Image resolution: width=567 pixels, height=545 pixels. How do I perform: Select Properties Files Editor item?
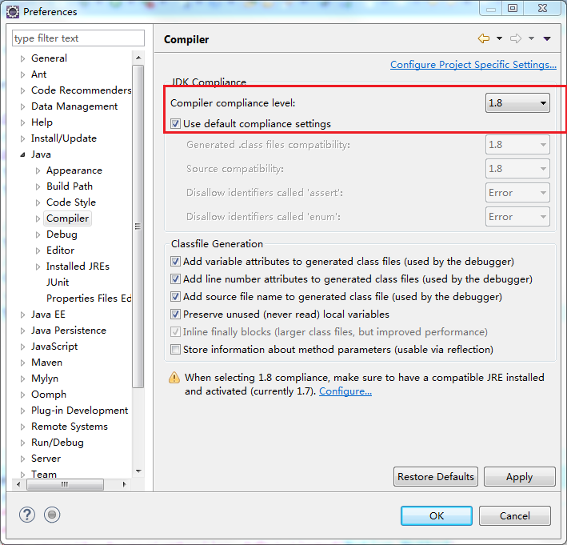click(x=89, y=299)
